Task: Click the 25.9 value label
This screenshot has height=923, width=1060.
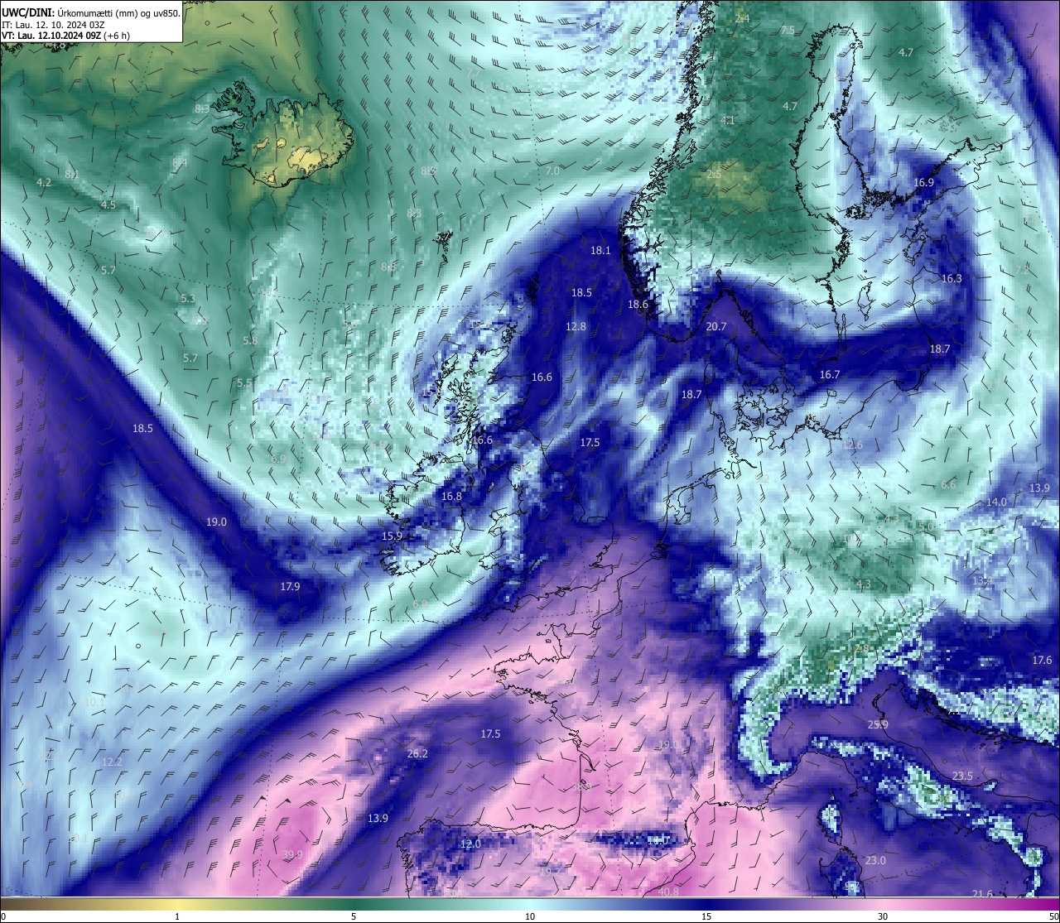Action: click(x=878, y=725)
